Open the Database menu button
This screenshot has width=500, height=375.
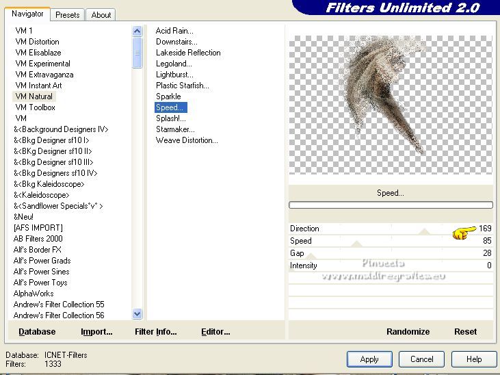37,332
